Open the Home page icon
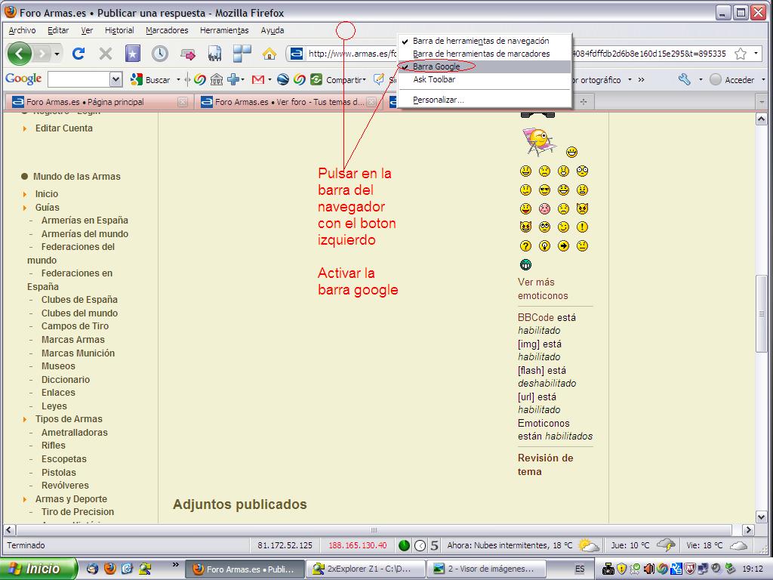The height and width of the screenshot is (580, 773). (x=269, y=54)
